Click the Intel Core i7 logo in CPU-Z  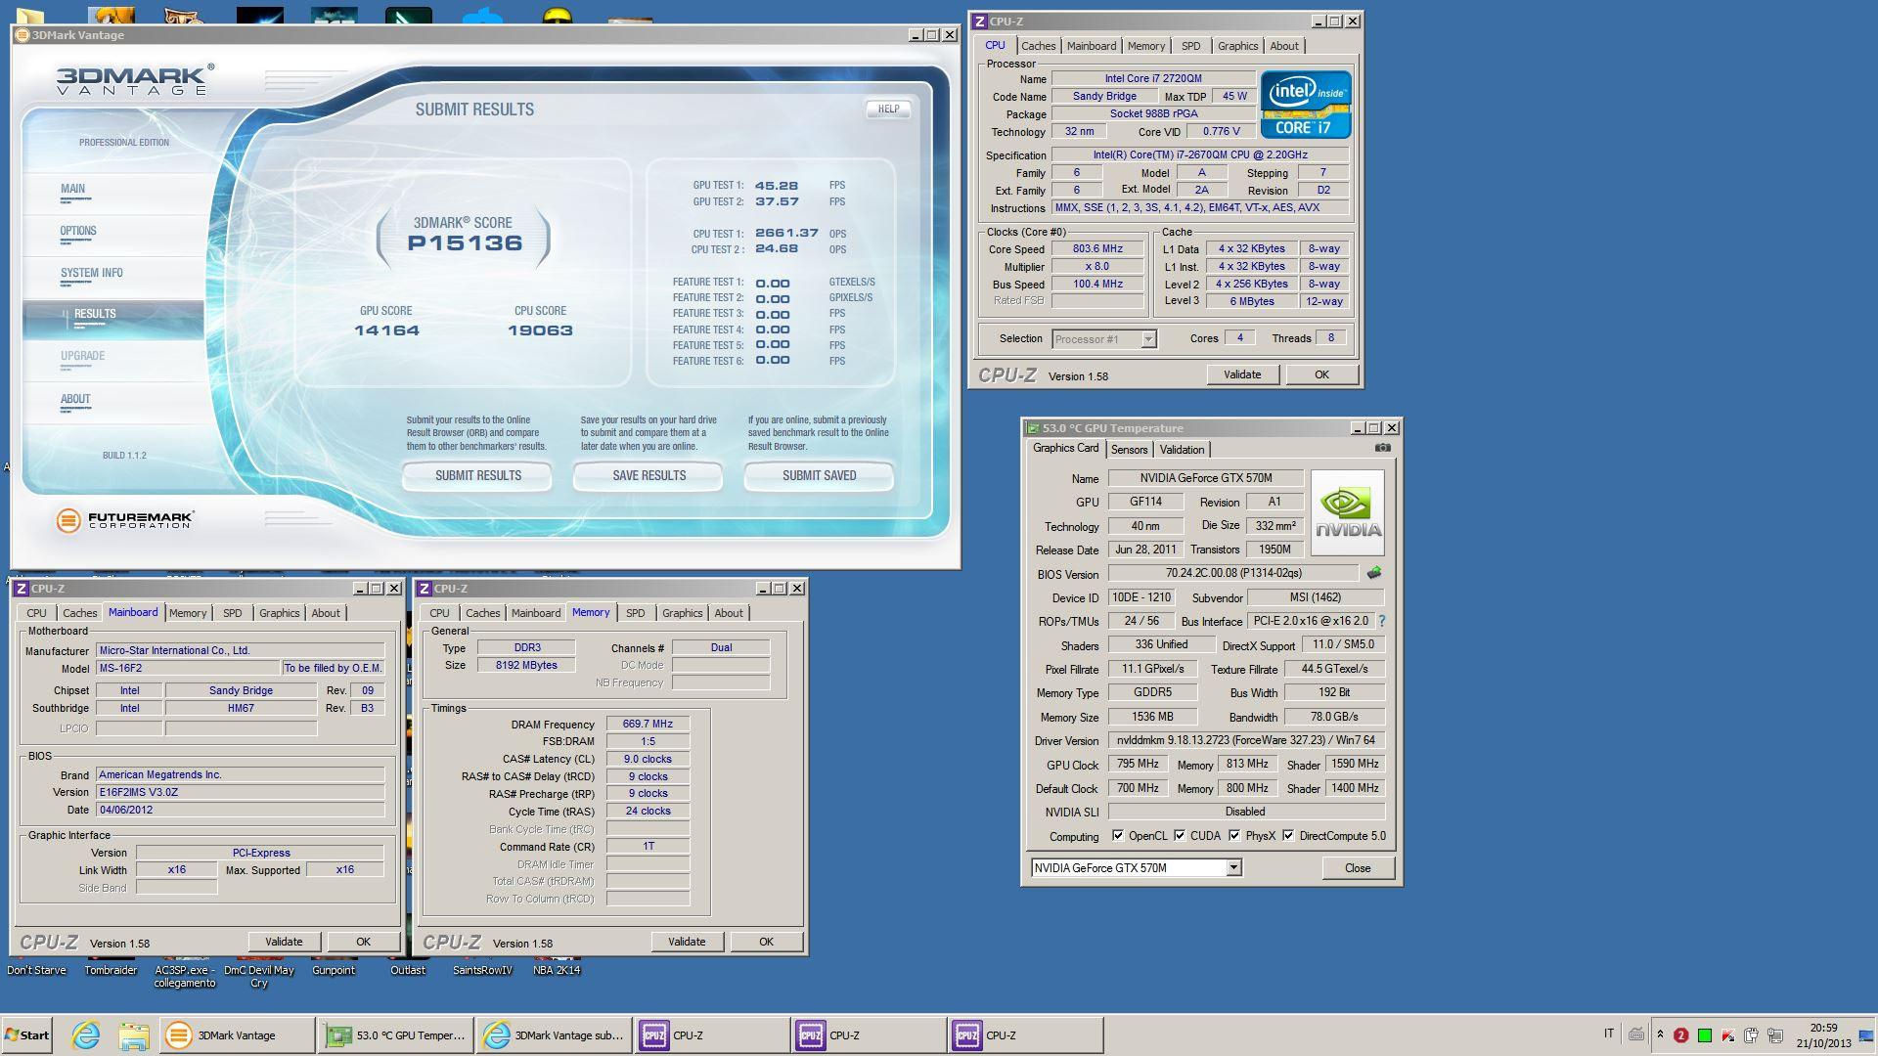pyautogui.click(x=1306, y=104)
